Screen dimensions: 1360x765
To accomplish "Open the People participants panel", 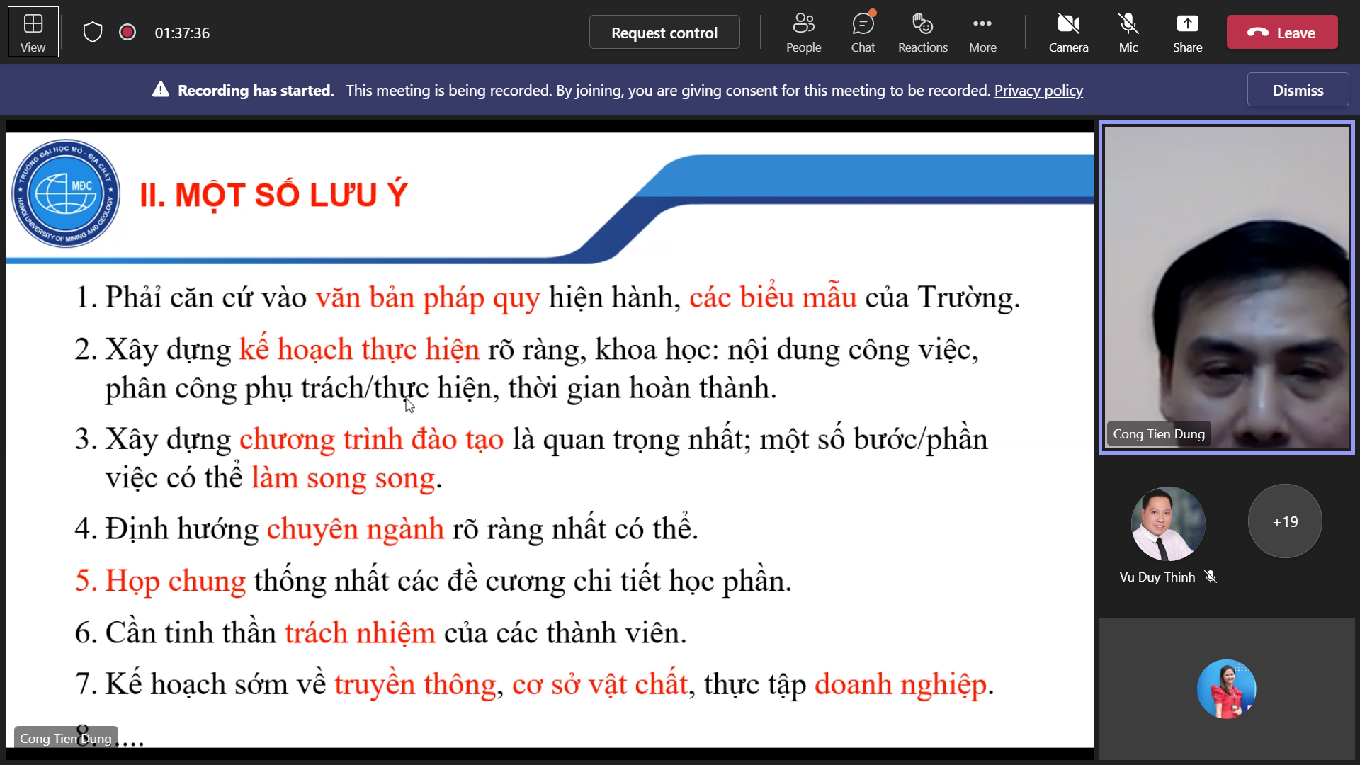I will pos(803,33).
